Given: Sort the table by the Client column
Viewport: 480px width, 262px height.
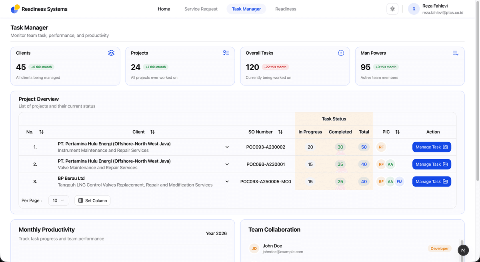Looking at the screenshot, I should [x=152, y=132].
